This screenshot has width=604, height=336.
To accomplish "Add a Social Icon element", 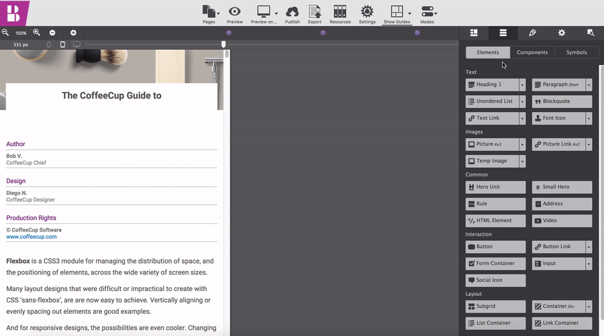I will (x=495, y=280).
